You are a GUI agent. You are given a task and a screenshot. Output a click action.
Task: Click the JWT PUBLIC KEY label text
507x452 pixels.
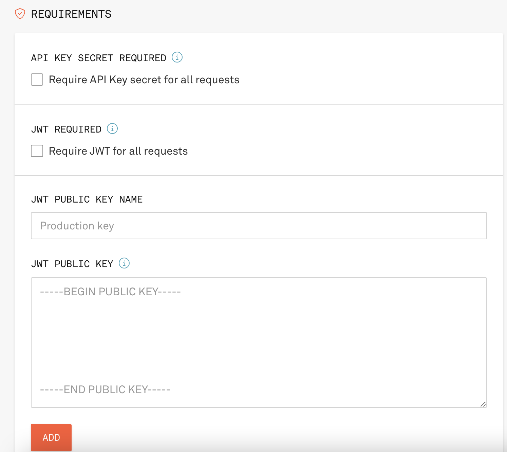tap(72, 264)
